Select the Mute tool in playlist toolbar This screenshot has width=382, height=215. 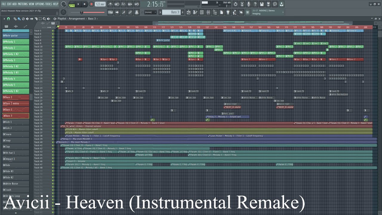tap(27, 19)
